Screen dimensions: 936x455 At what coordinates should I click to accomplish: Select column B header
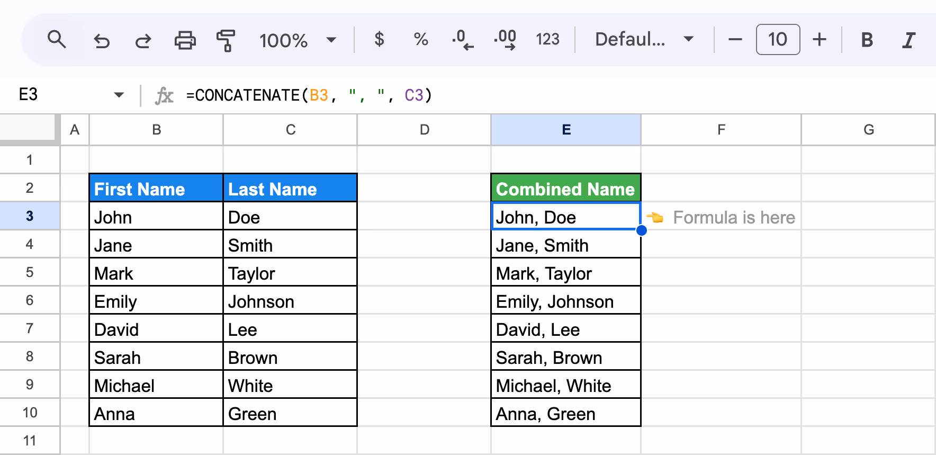coord(156,130)
